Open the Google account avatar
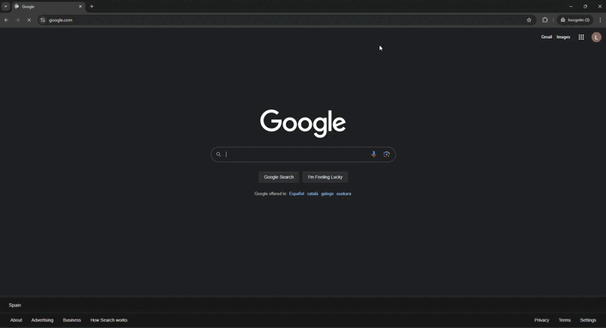Image resolution: width=606 pixels, height=328 pixels. (x=596, y=37)
